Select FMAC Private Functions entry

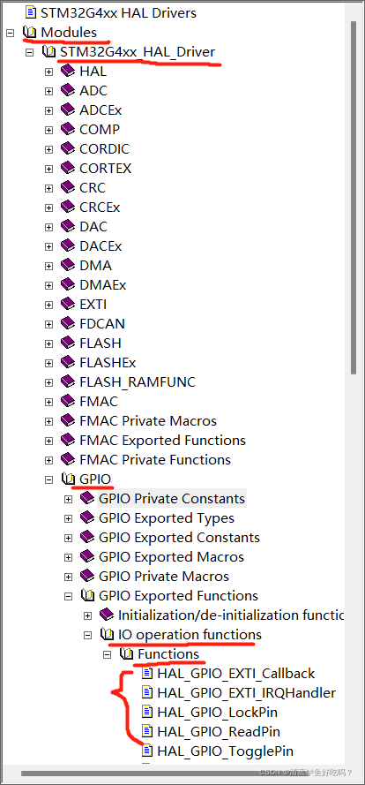click(x=155, y=459)
